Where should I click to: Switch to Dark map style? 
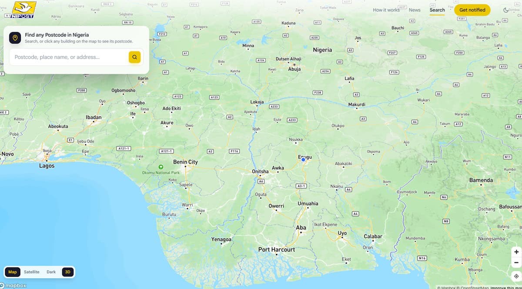[51, 272]
